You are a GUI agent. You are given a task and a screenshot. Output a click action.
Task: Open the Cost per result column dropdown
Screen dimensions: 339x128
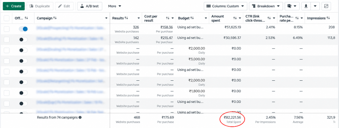[172, 18]
